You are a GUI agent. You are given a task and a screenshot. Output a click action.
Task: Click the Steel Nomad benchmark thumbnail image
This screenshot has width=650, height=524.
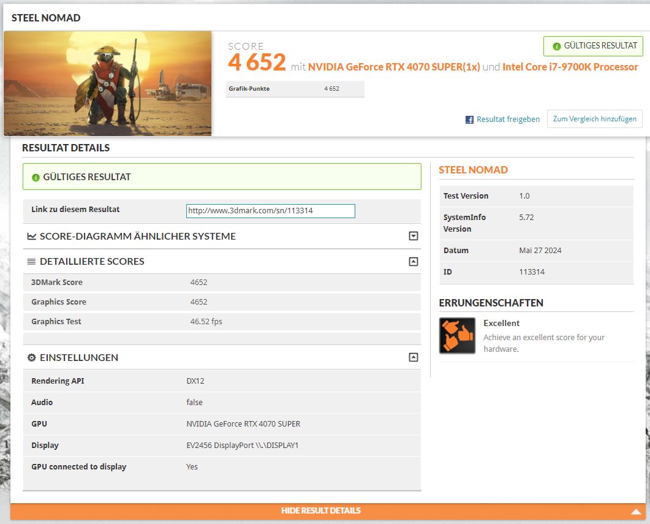pos(108,83)
